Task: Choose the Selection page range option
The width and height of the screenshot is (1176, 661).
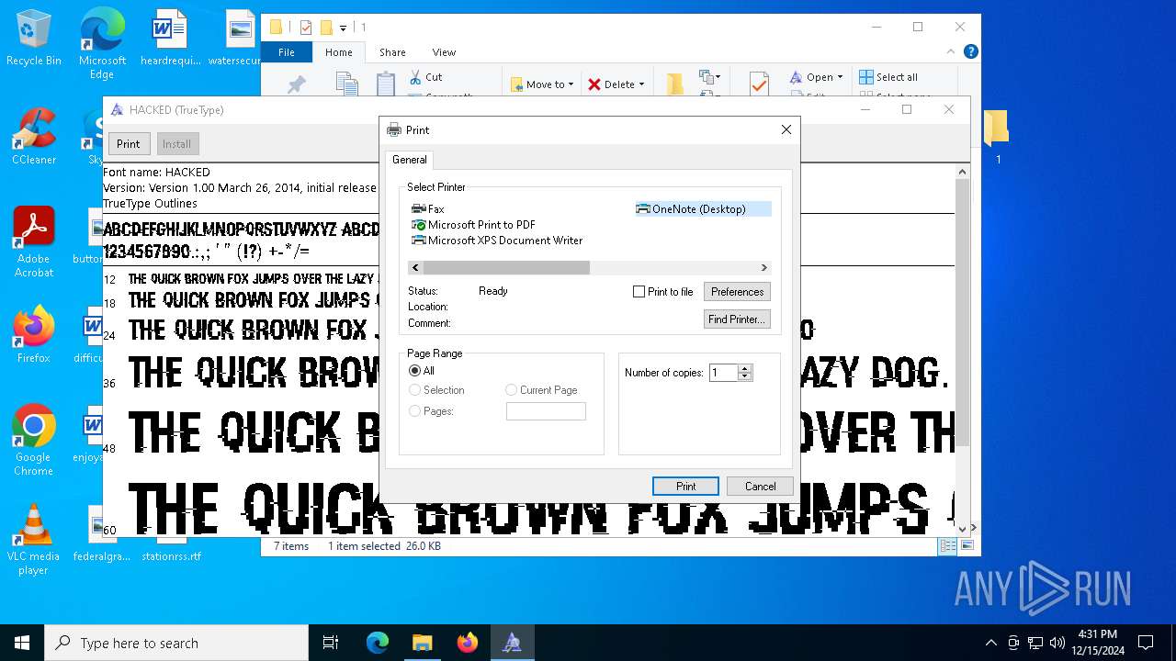Action: pos(415,390)
